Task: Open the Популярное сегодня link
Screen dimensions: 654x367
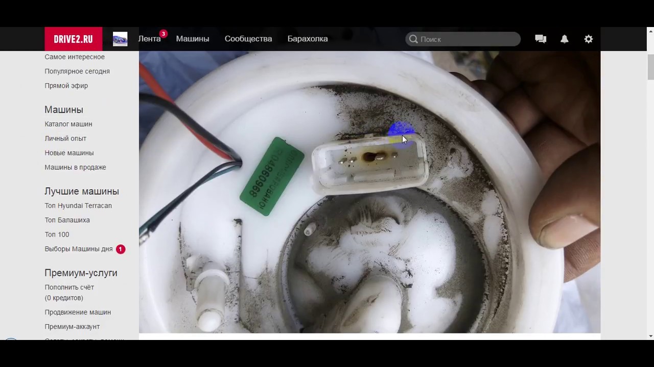Action: [x=77, y=71]
